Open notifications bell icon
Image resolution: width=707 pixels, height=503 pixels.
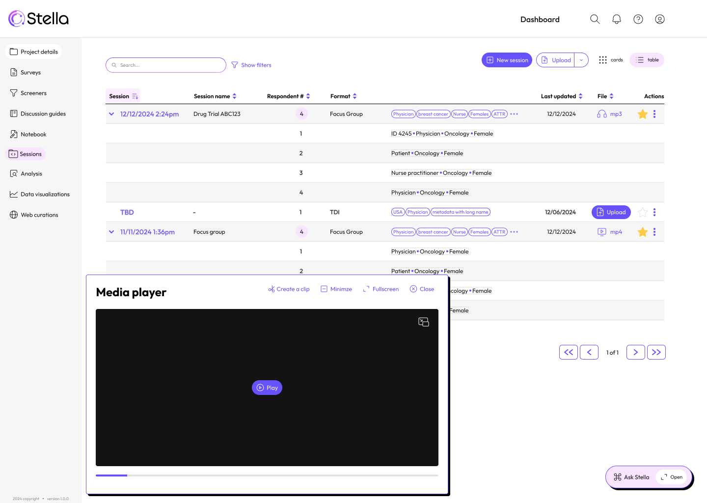point(617,19)
